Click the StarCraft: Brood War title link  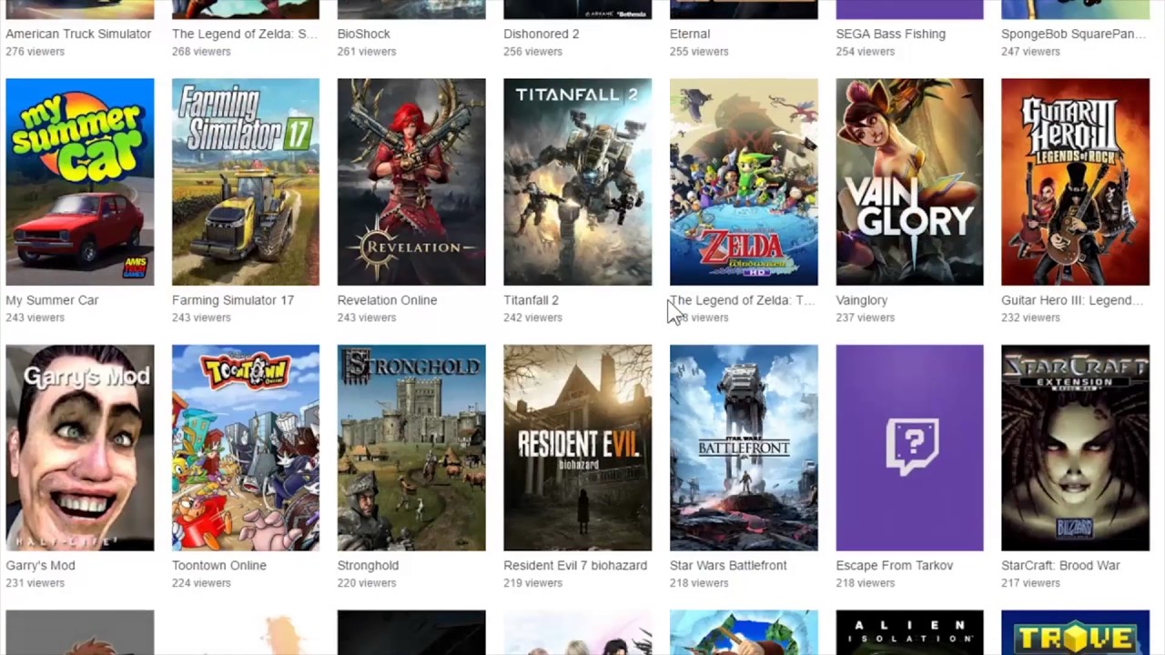[x=1061, y=566]
